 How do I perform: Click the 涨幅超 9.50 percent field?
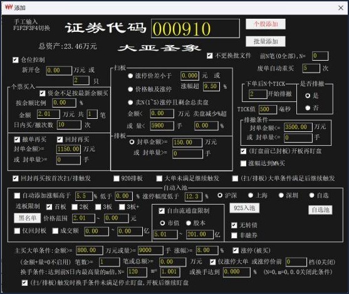211,86
